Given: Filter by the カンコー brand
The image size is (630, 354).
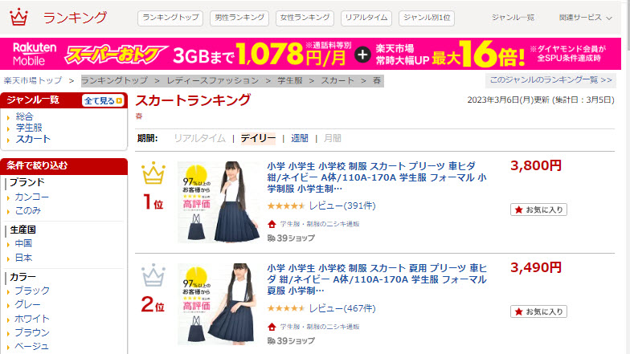Looking at the screenshot, I should pyautogui.click(x=32, y=197).
